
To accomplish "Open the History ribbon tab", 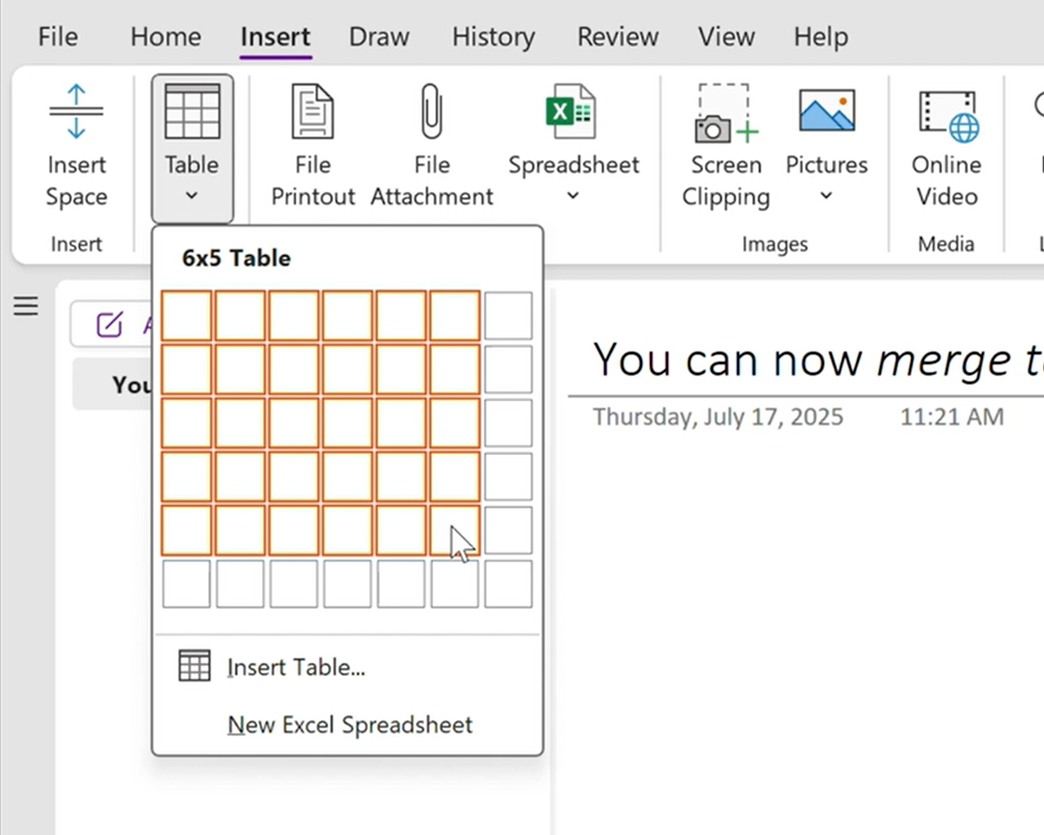I will click(x=493, y=36).
